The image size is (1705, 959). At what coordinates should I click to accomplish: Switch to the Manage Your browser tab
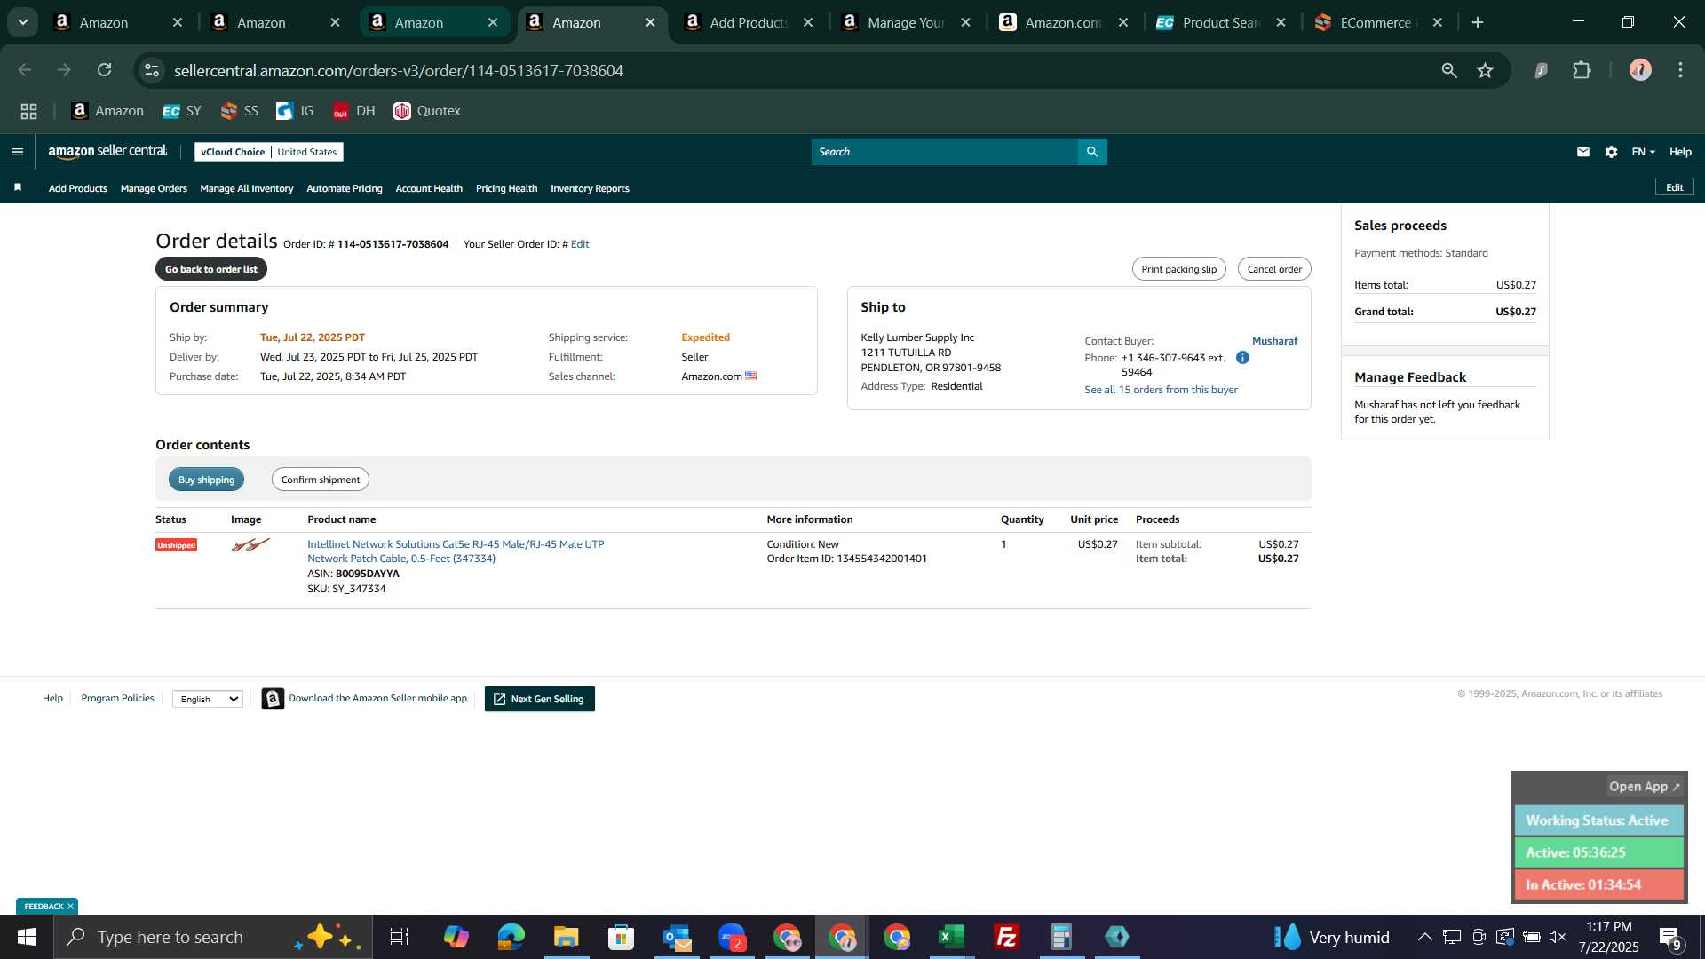pyautogui.click(x=905, y=22)
